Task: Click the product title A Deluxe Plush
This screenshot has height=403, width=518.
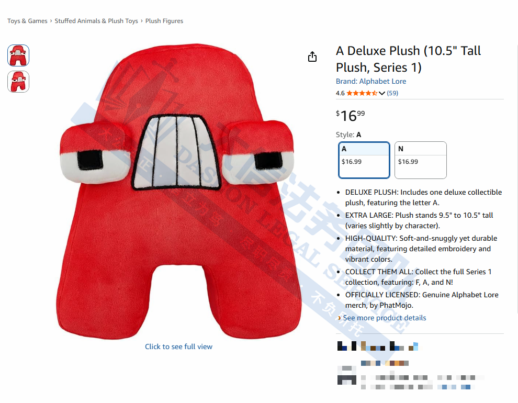Action: (x=408, y=59)
